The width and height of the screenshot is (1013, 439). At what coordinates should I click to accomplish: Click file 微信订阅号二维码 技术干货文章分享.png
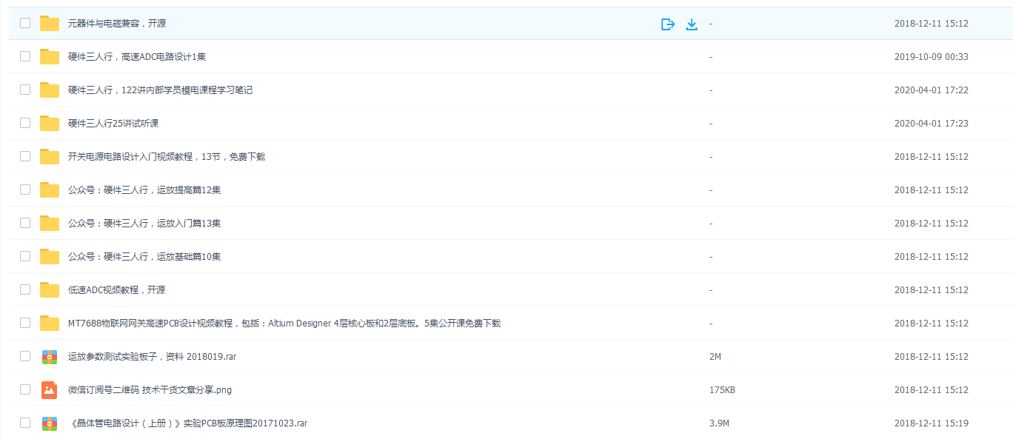pos(150,390)
